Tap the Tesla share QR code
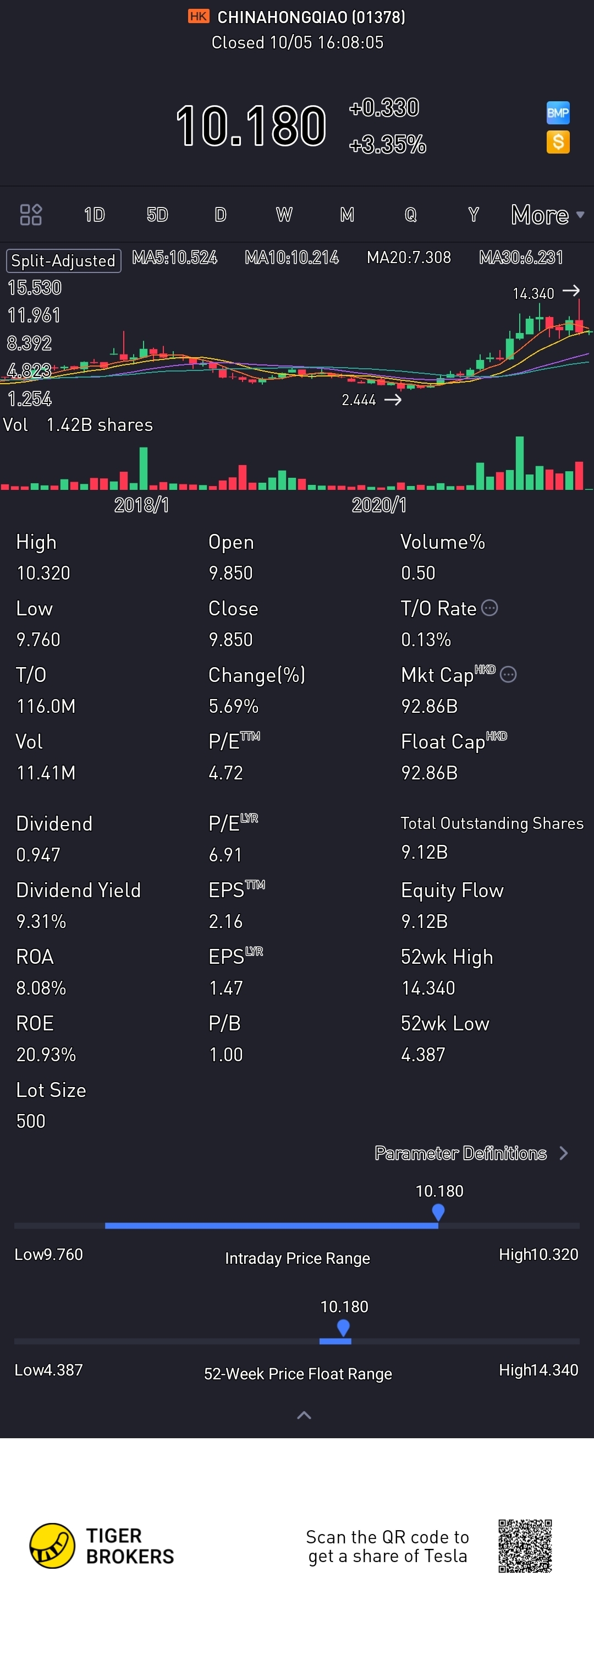This screenshot has width=594, height=1654. 525,1546
